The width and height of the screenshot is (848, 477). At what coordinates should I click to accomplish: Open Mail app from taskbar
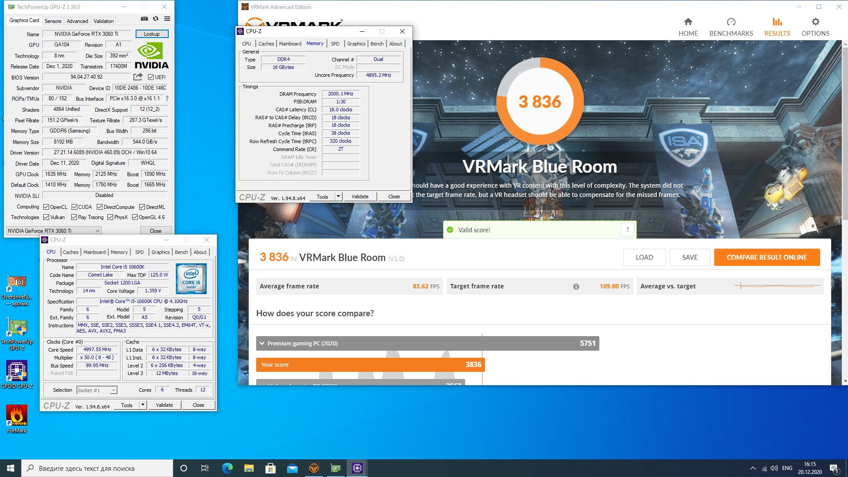(x=292, y=468)
